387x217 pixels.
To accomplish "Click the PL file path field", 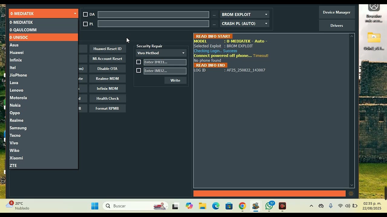I will coord(153,24).
